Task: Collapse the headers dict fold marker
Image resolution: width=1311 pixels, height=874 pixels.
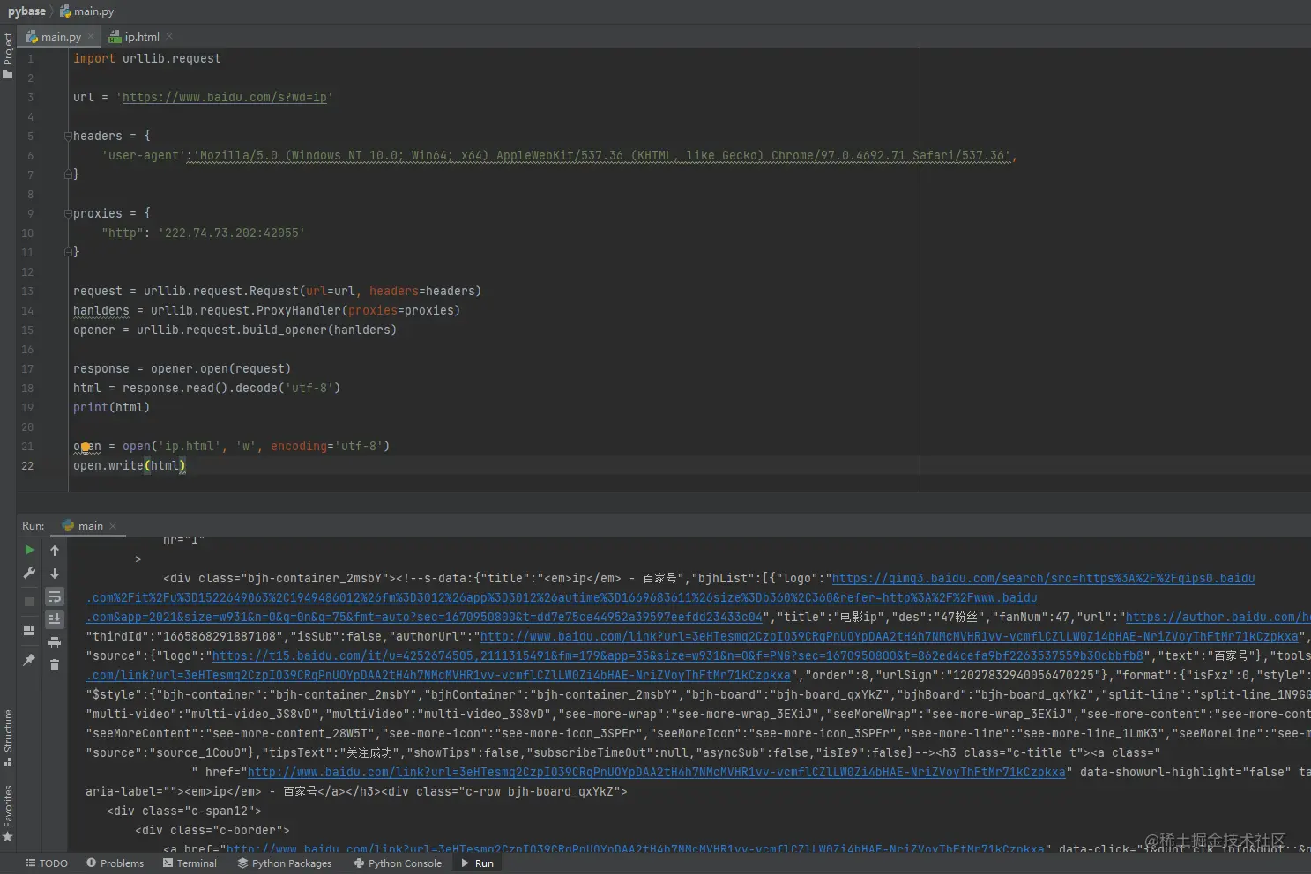Action: click(68, 136)
